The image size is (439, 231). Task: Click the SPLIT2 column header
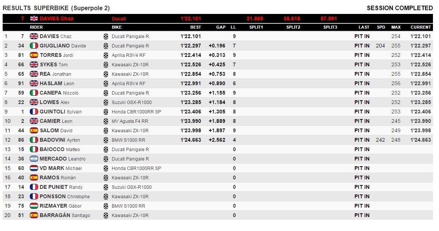293,27
